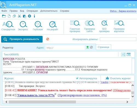Load page from address (green download arrow)

click(87, 47)
